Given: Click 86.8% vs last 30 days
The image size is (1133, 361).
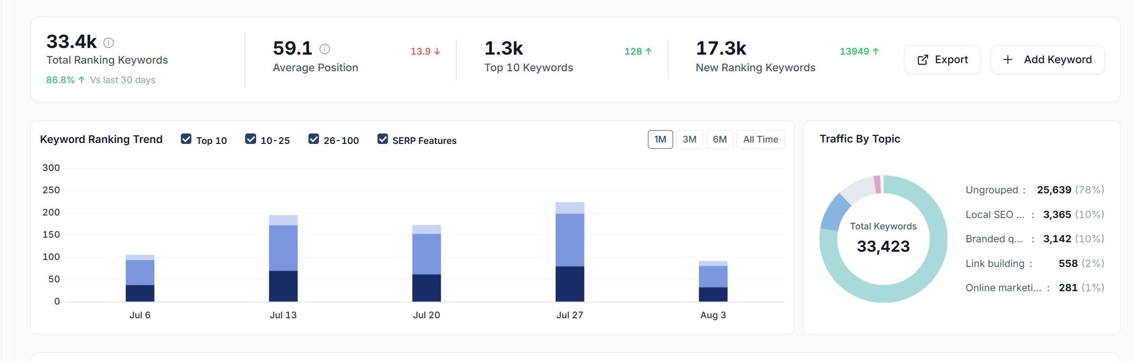Looking at the screenshot, I should coord(101,80).
